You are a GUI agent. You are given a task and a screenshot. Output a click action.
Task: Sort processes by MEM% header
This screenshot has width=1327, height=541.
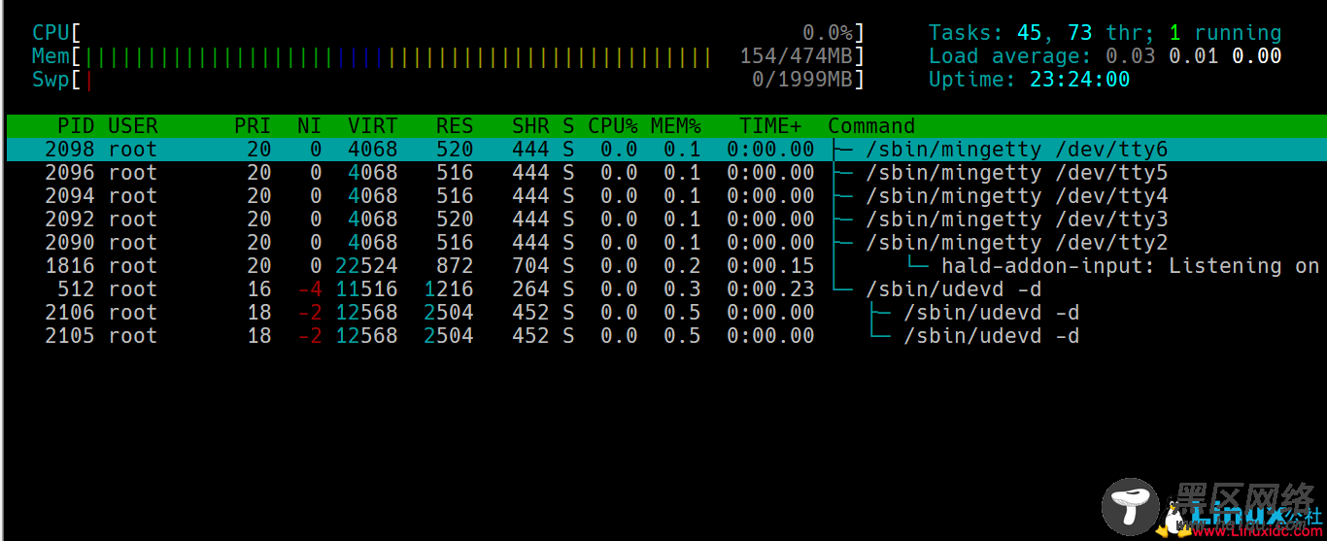coord(676,126)
